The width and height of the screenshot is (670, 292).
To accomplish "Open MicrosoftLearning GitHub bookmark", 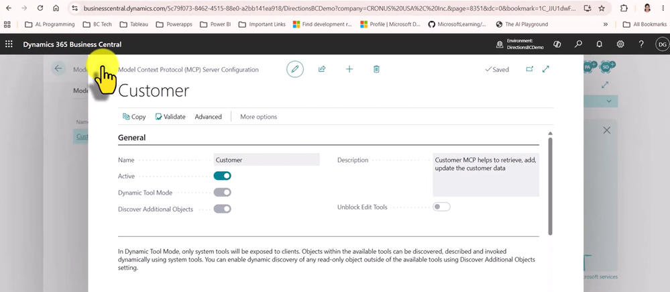I will tap(457, 24).
